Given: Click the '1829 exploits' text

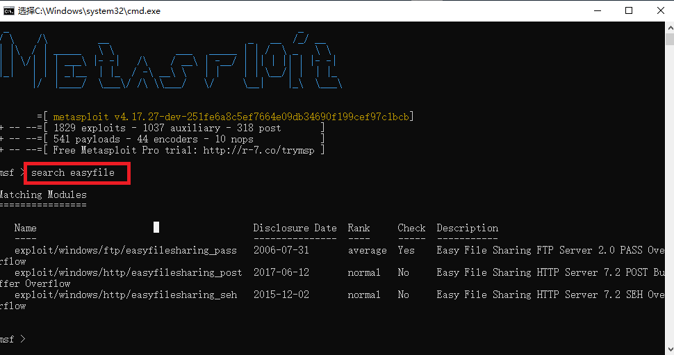Looking at the screenshot, I should click(90, 128).
